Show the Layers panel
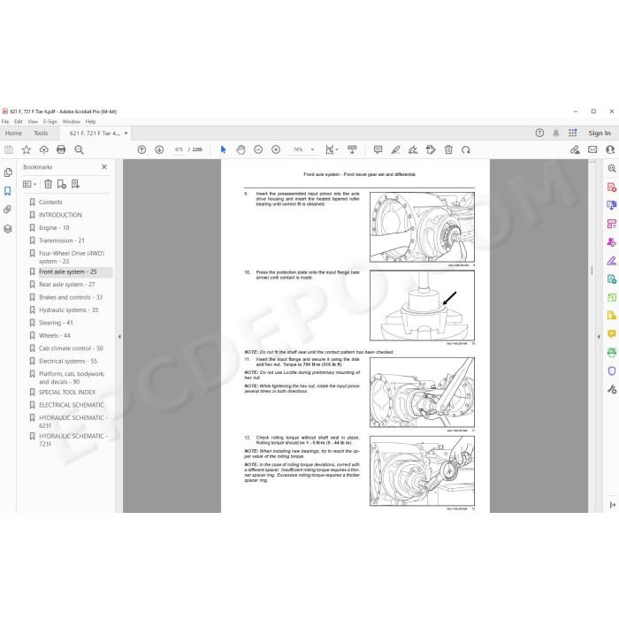The height and width of the screenshot is (619, 619). coord(8,228)
